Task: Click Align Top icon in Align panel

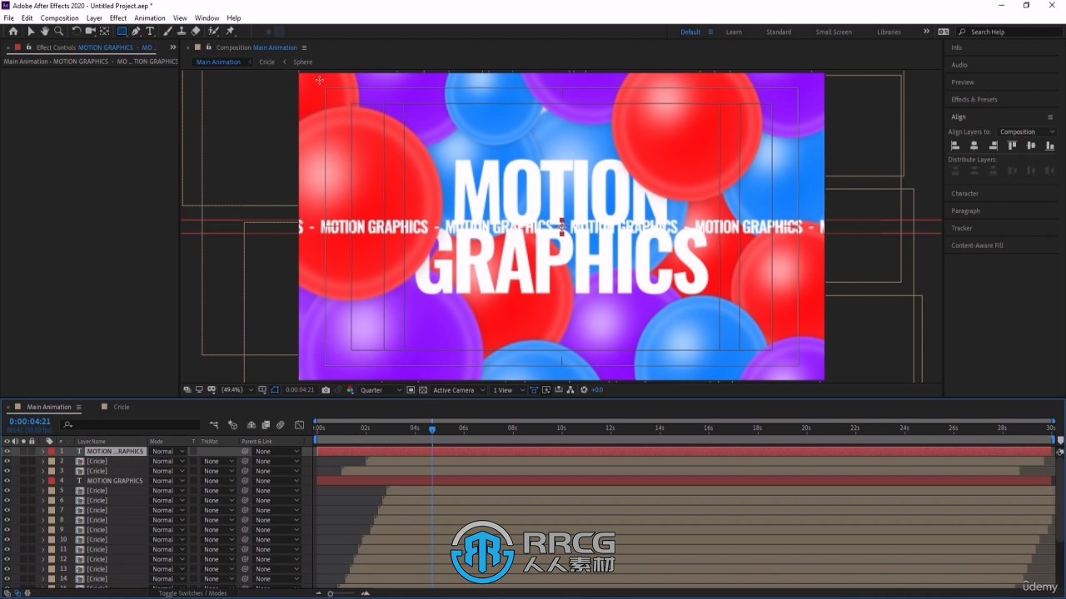Action: pyautogui.click(x=1012, y=146)
